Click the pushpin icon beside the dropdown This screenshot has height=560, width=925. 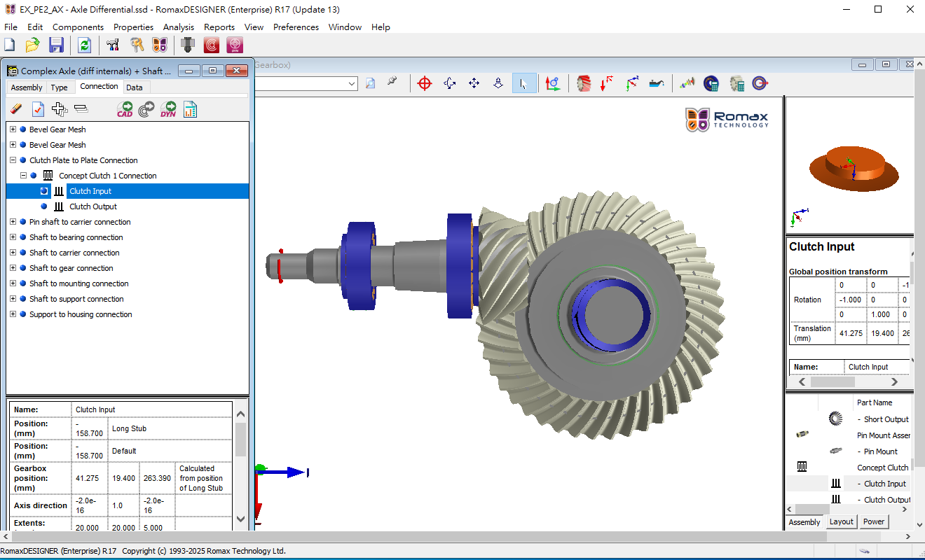tap(392, 83)
